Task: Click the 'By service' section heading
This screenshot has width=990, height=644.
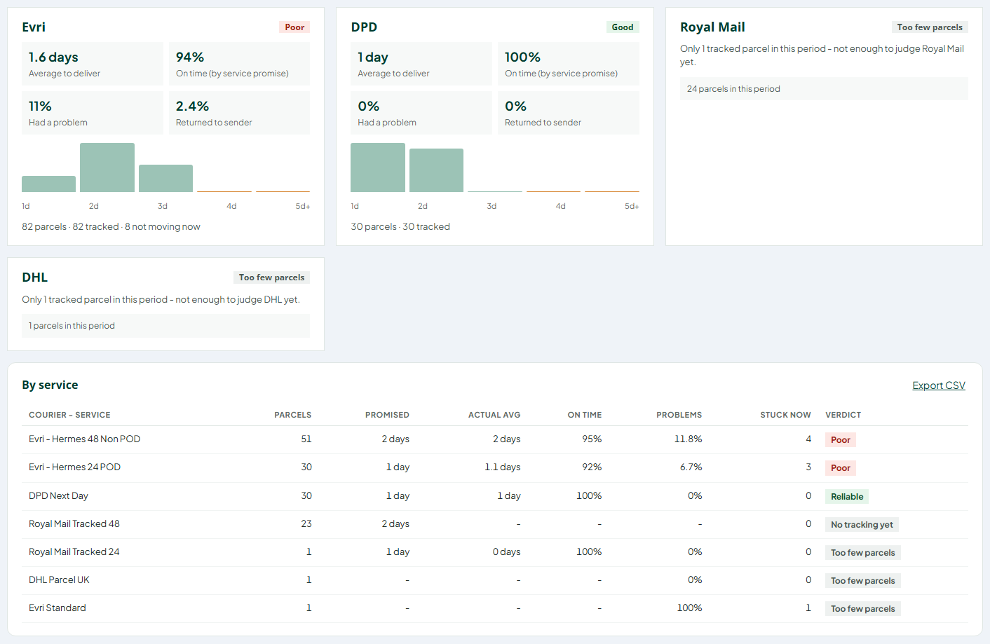Action: click(50, 385)
